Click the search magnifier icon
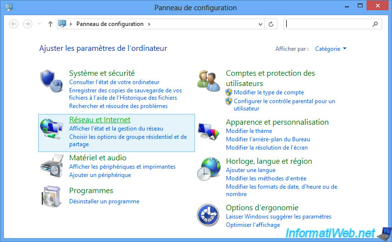The height and width of the screenshot is (242, 392). 375,24
